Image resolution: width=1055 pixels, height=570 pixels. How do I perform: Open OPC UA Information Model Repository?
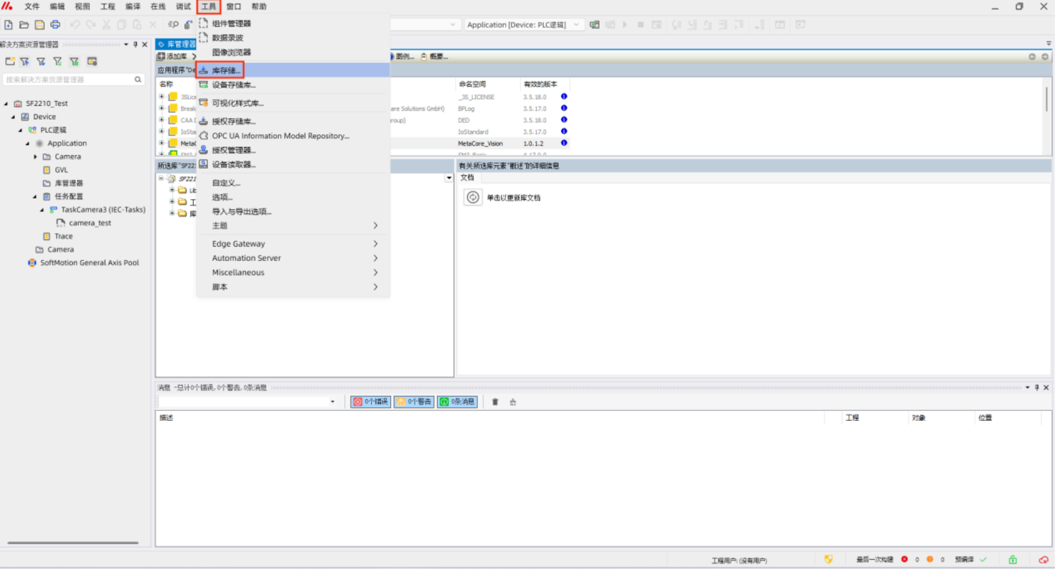tap(280, 136)
